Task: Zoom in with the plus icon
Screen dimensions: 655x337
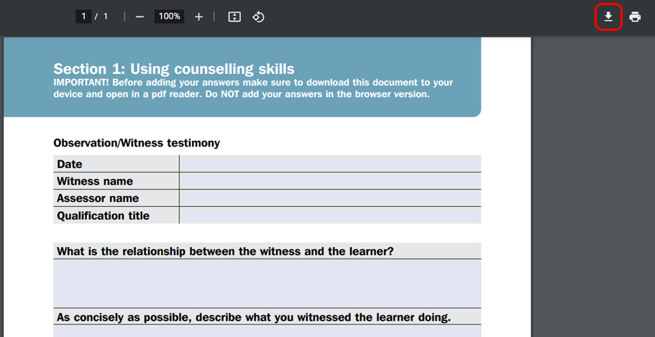Action: coord(199,17)
